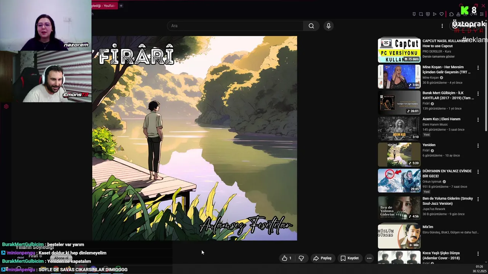Open the Mine Koşan video thumbnail
The height and width of the screenshot is (274, 488).
[399, 76]
